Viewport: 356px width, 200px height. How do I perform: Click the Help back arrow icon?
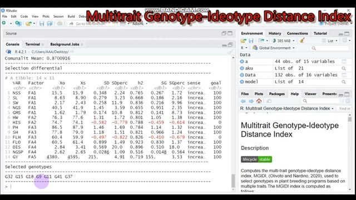(x=243, y=101)
